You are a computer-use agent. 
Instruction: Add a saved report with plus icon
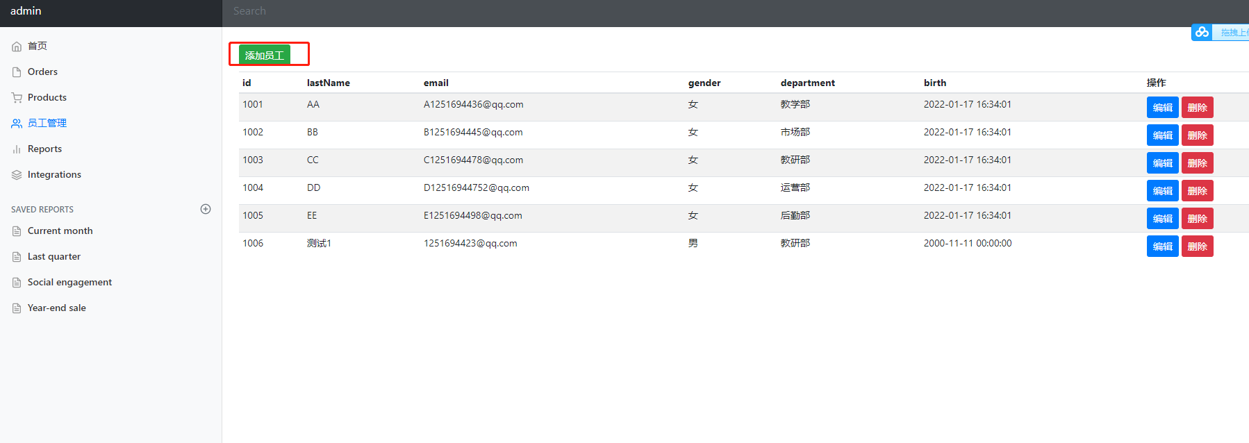coord(206,209)
